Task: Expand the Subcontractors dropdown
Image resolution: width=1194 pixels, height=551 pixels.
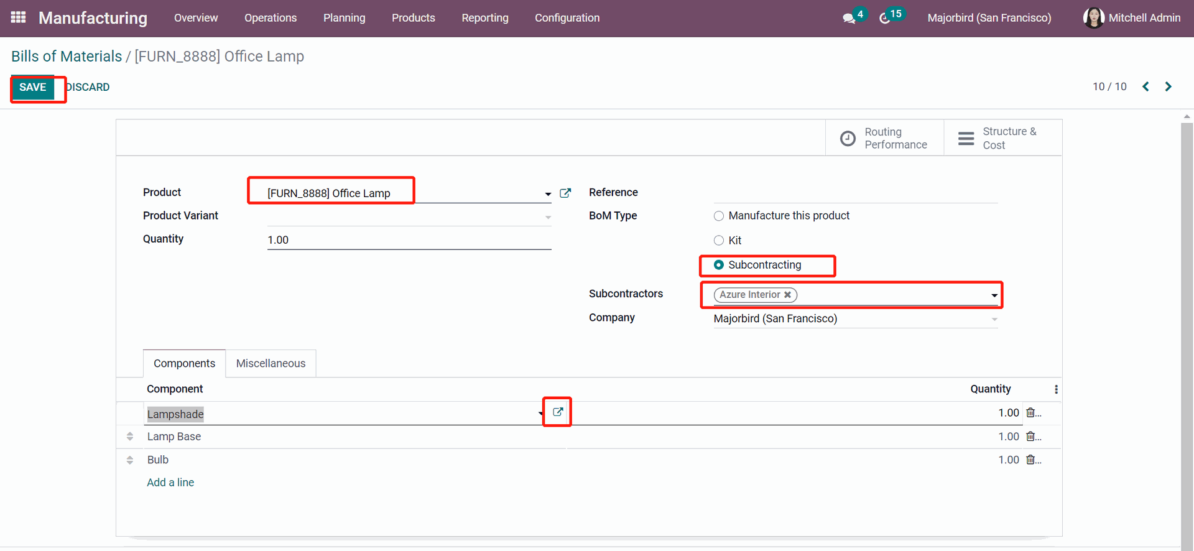Action: click(994, 295)
